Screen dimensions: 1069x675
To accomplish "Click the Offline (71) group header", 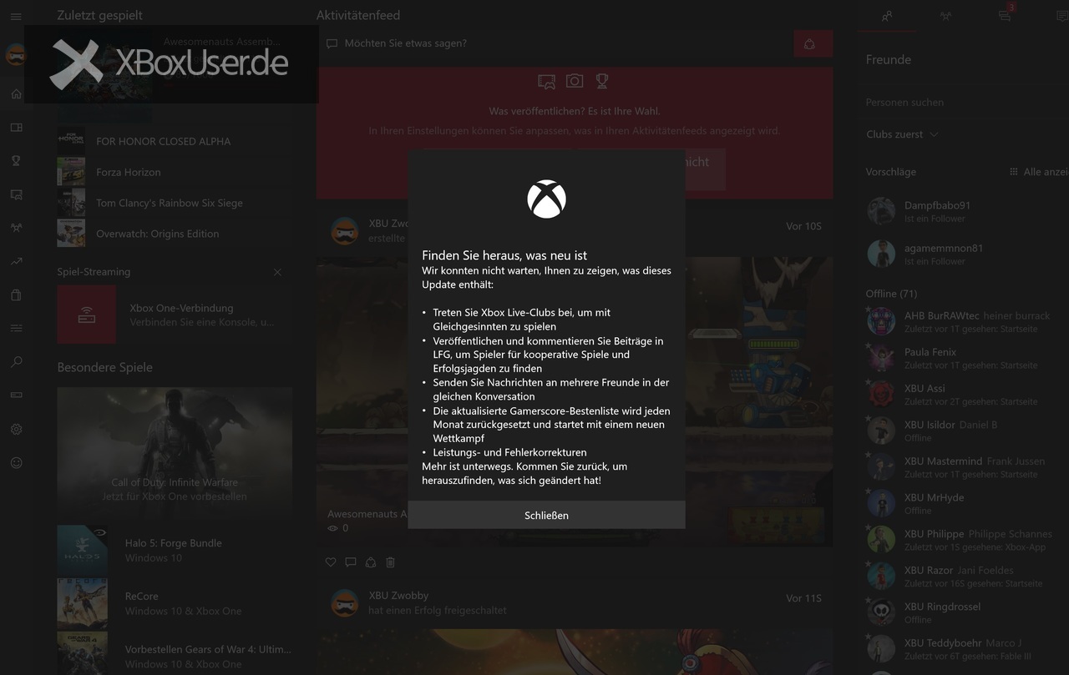I will (891, 294).
